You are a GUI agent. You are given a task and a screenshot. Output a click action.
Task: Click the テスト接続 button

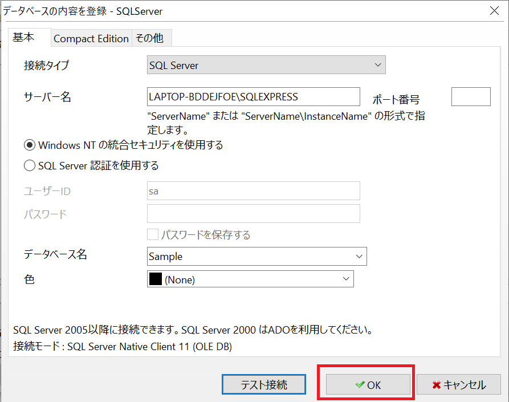[263, 384]
